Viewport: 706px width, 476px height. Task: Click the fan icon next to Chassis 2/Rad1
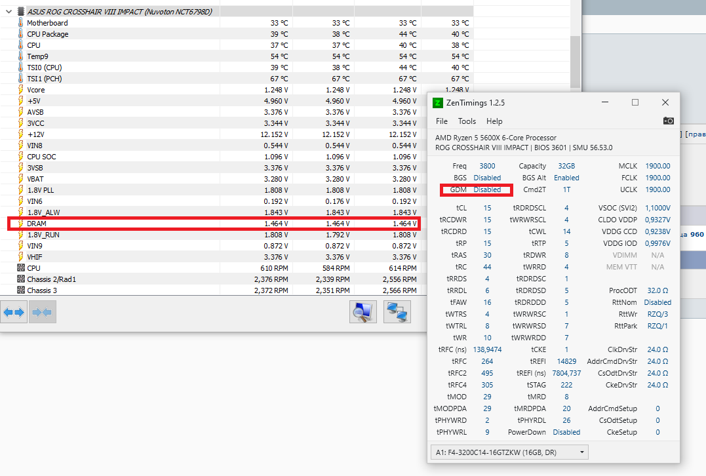tap(21, 279)
